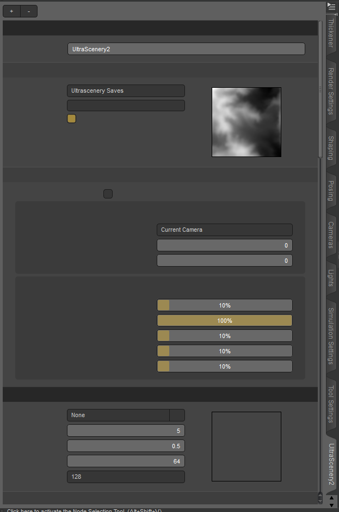Click the UltraScenery2 name input field

pyautogui.click(x=186, y=49)
